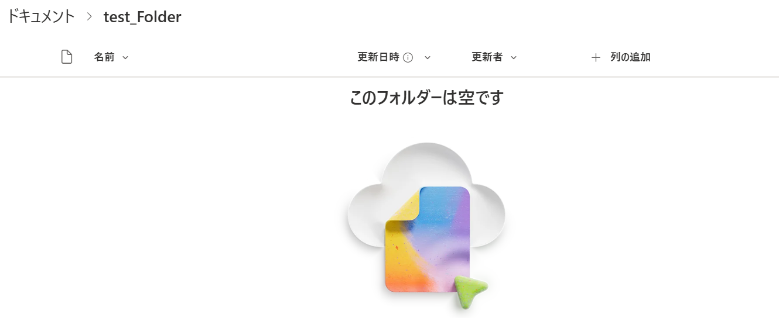Open the 更新日時 column header menu

click(394, 57)
